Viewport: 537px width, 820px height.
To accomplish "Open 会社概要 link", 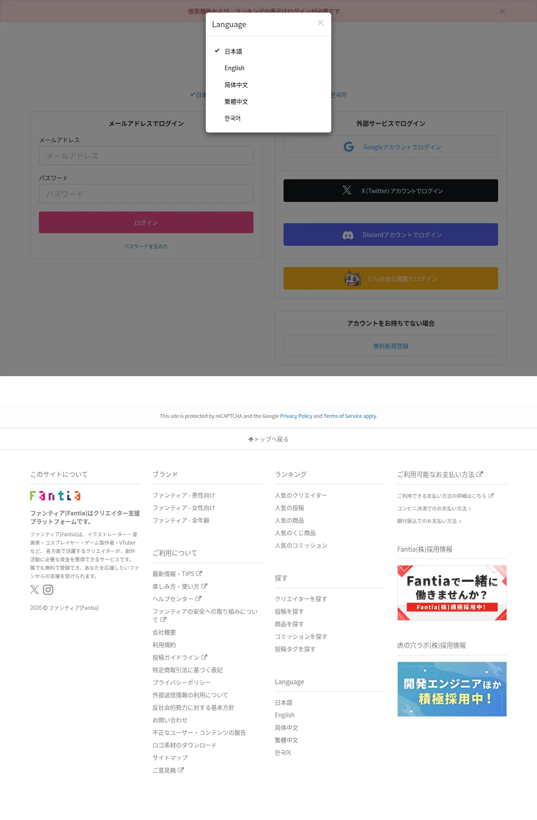I will click(164, 632).
